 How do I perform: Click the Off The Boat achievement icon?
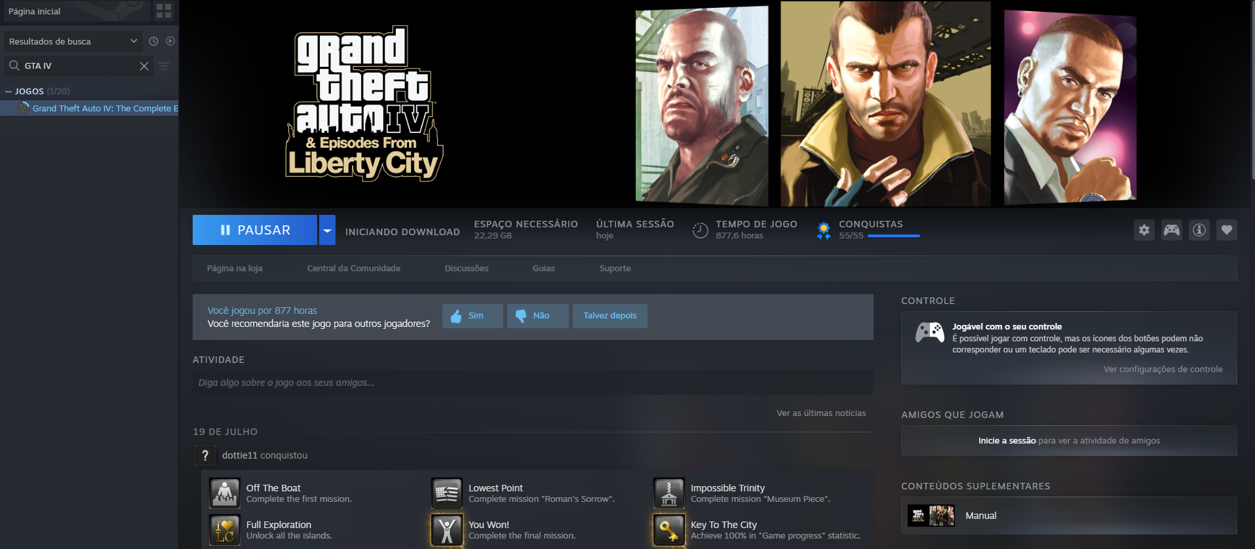[225, 493]
